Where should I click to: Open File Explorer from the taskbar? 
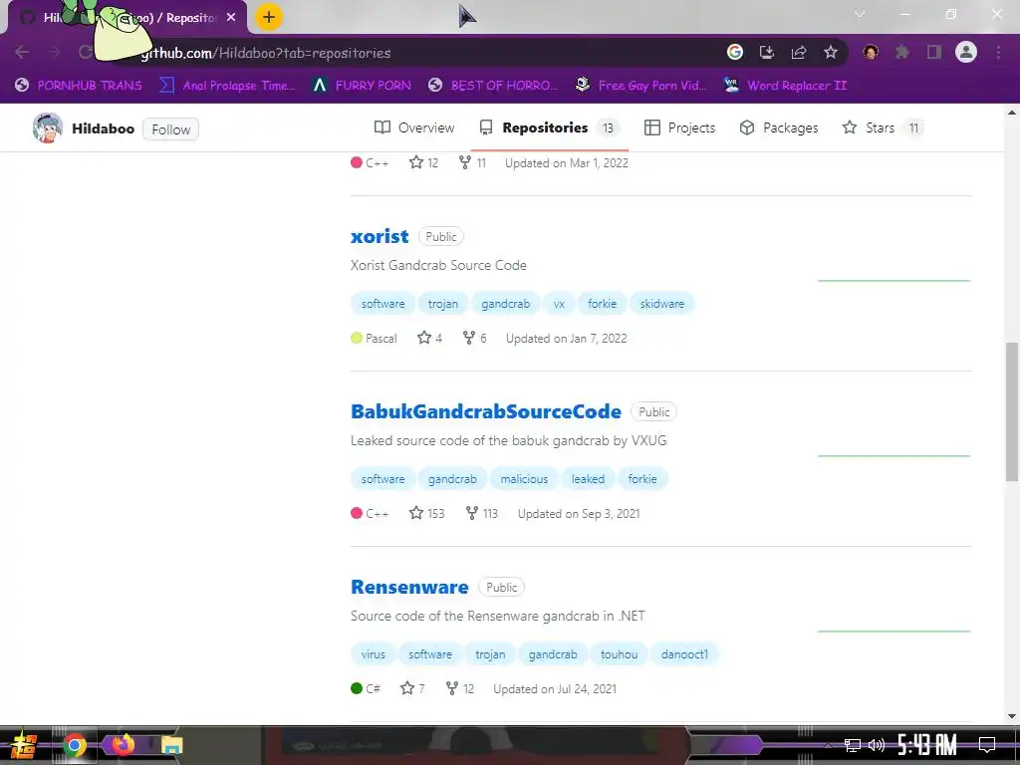171,745
